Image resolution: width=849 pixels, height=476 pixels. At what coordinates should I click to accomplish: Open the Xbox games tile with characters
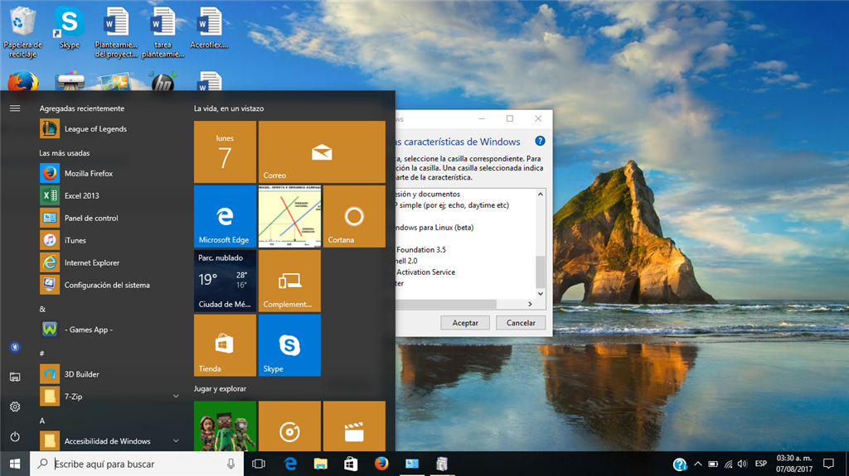pyautogui.click(x=225, y=426)
